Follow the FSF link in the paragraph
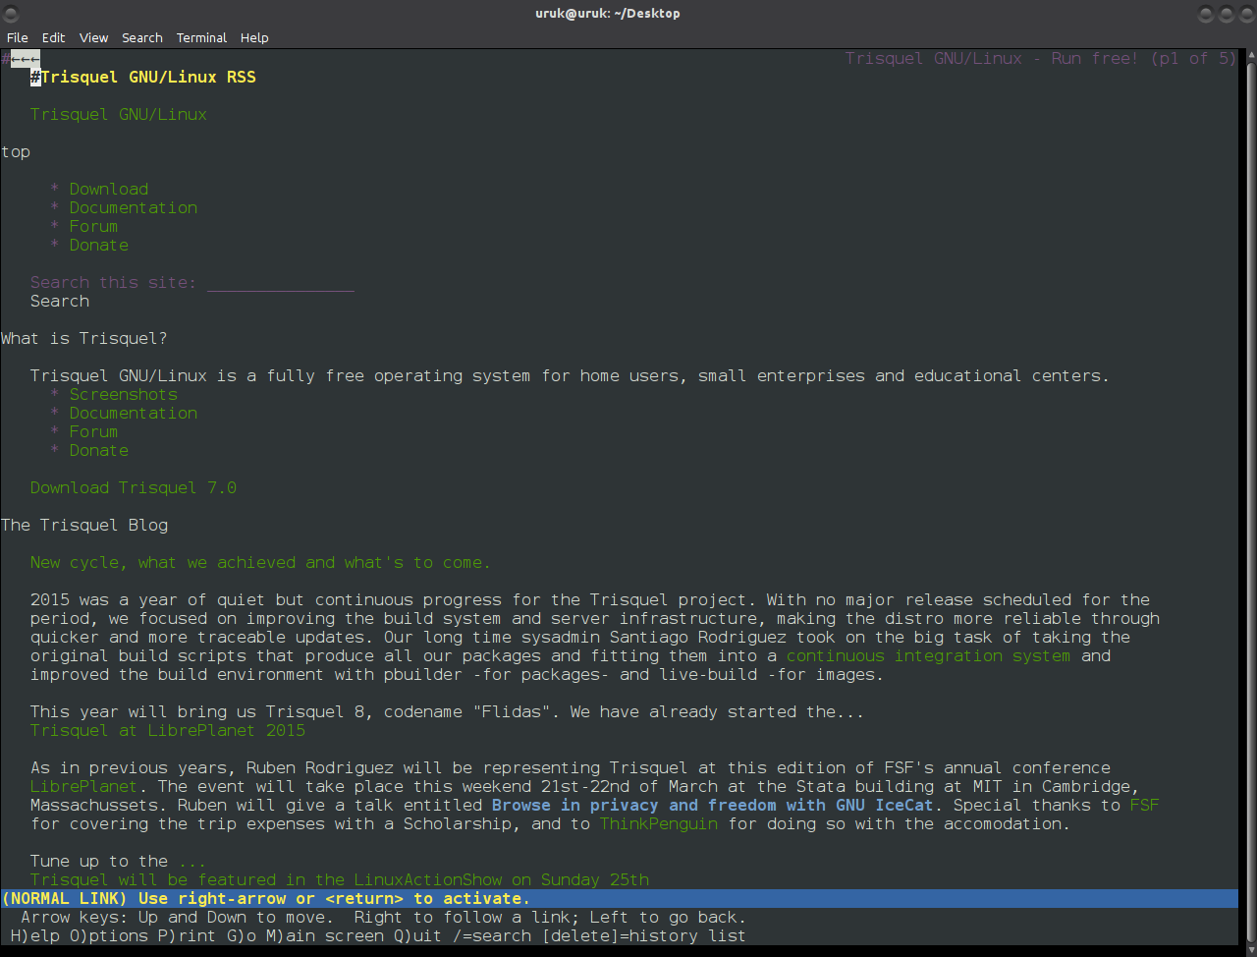Viewport: 1257px width, 957px height. (x=1145, y=805)
